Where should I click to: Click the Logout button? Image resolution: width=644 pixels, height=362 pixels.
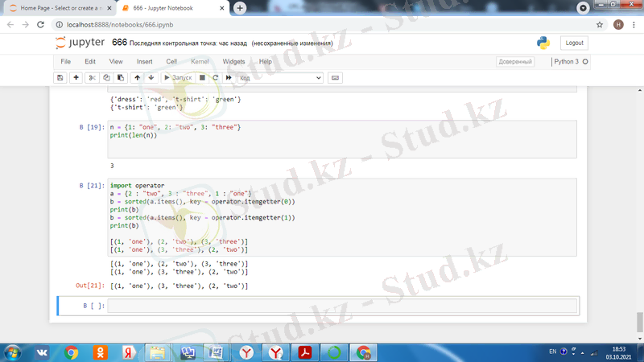click(x=574, y=43)
